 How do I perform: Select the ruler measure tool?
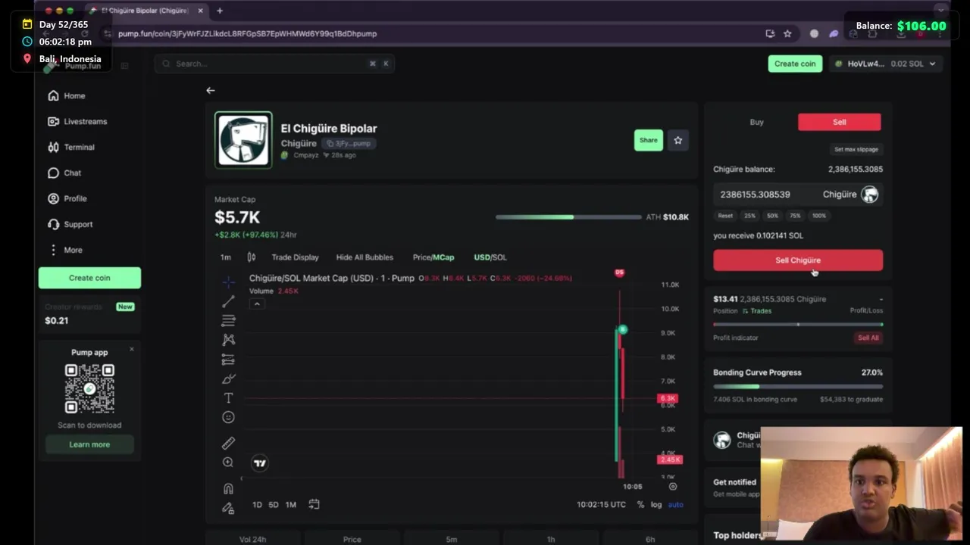pyautogui.click(x=228, y=443)
